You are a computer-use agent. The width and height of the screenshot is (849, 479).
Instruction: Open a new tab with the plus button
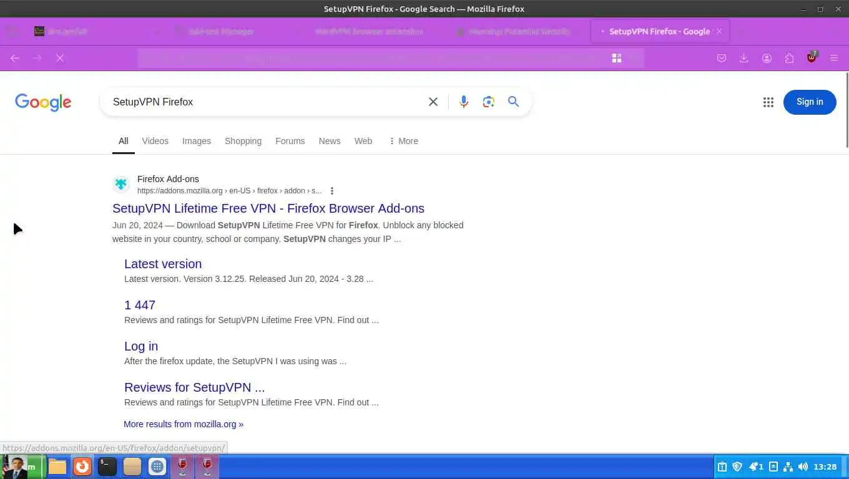point(741,31)
